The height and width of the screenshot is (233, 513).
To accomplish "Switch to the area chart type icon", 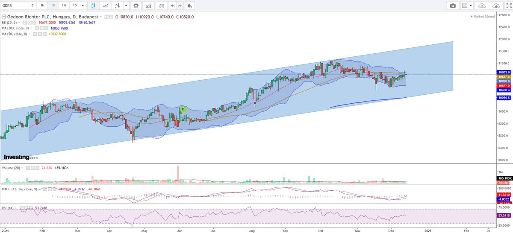I will coord(105,6).
